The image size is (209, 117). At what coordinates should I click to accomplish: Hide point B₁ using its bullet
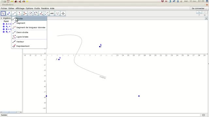(x=4, y=32)
